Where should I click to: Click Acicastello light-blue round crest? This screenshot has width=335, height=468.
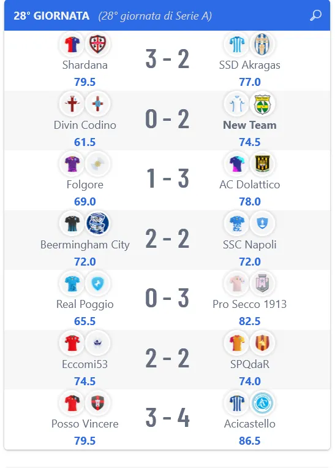tap(262, 402)
